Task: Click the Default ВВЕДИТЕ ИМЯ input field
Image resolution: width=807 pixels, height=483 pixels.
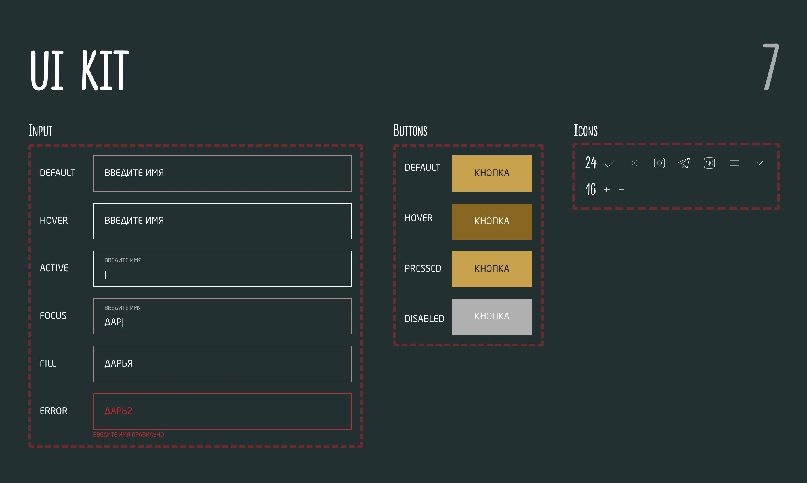Action: coord(222,173)
